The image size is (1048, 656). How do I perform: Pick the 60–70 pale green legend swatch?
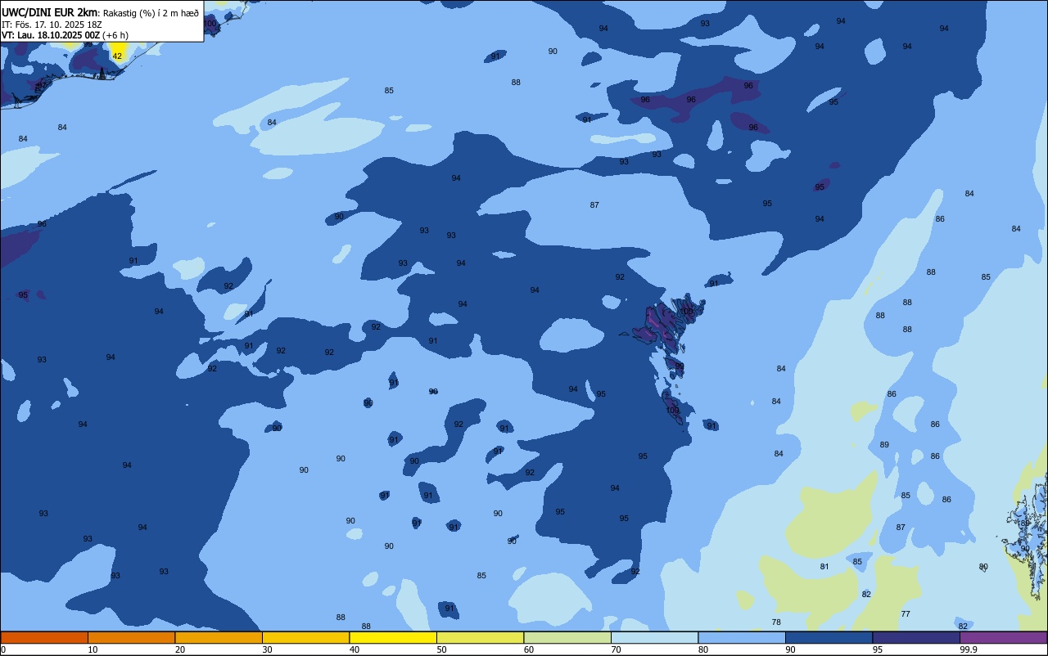pos(567,637)
